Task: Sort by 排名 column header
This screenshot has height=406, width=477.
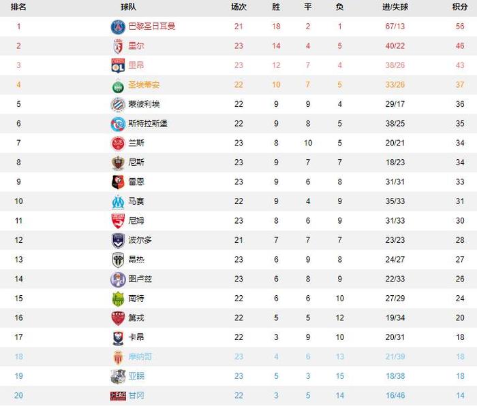Action: click(18, 7)
